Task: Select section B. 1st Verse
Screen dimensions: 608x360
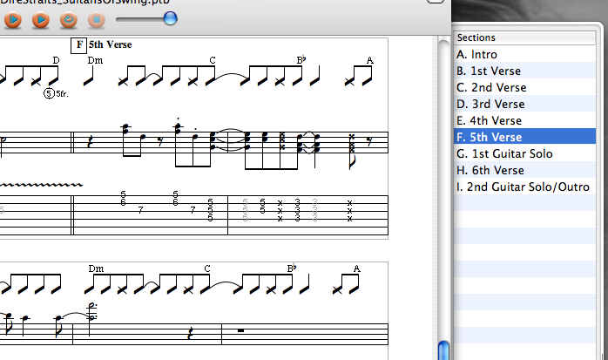Action: 524,71
